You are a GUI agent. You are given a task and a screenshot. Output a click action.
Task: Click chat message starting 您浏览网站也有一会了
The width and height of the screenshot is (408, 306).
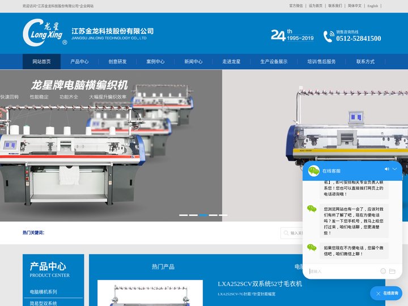(354, 221)
